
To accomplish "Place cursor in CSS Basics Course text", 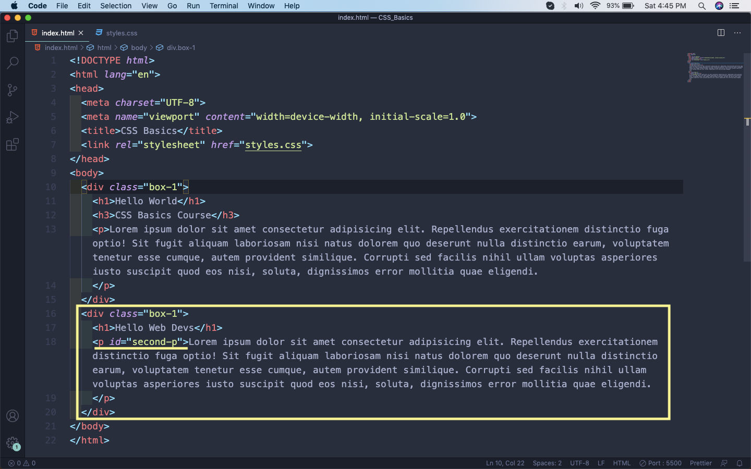I will point(163,215).
